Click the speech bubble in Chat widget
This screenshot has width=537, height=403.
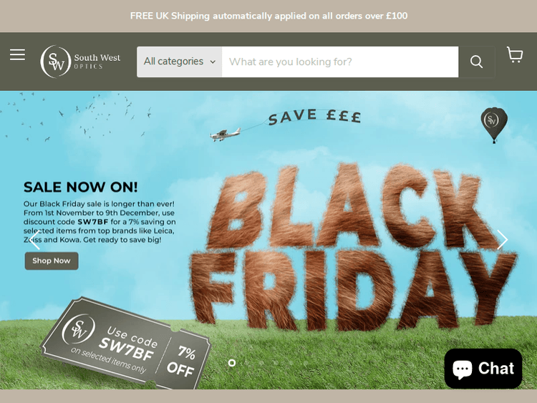(x=463, y=369)
